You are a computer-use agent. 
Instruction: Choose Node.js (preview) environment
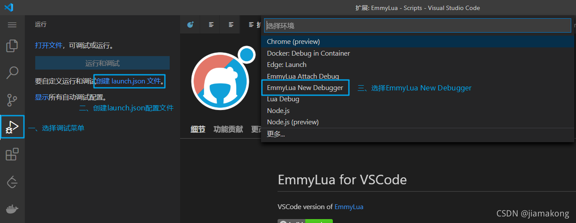click(x=418, y=122)
